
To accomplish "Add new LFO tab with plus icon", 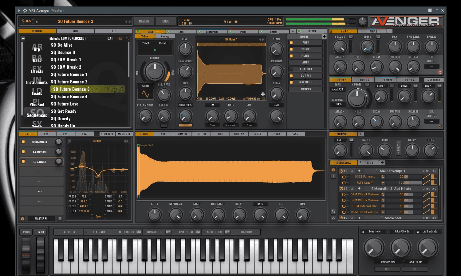I will point(382,163).
